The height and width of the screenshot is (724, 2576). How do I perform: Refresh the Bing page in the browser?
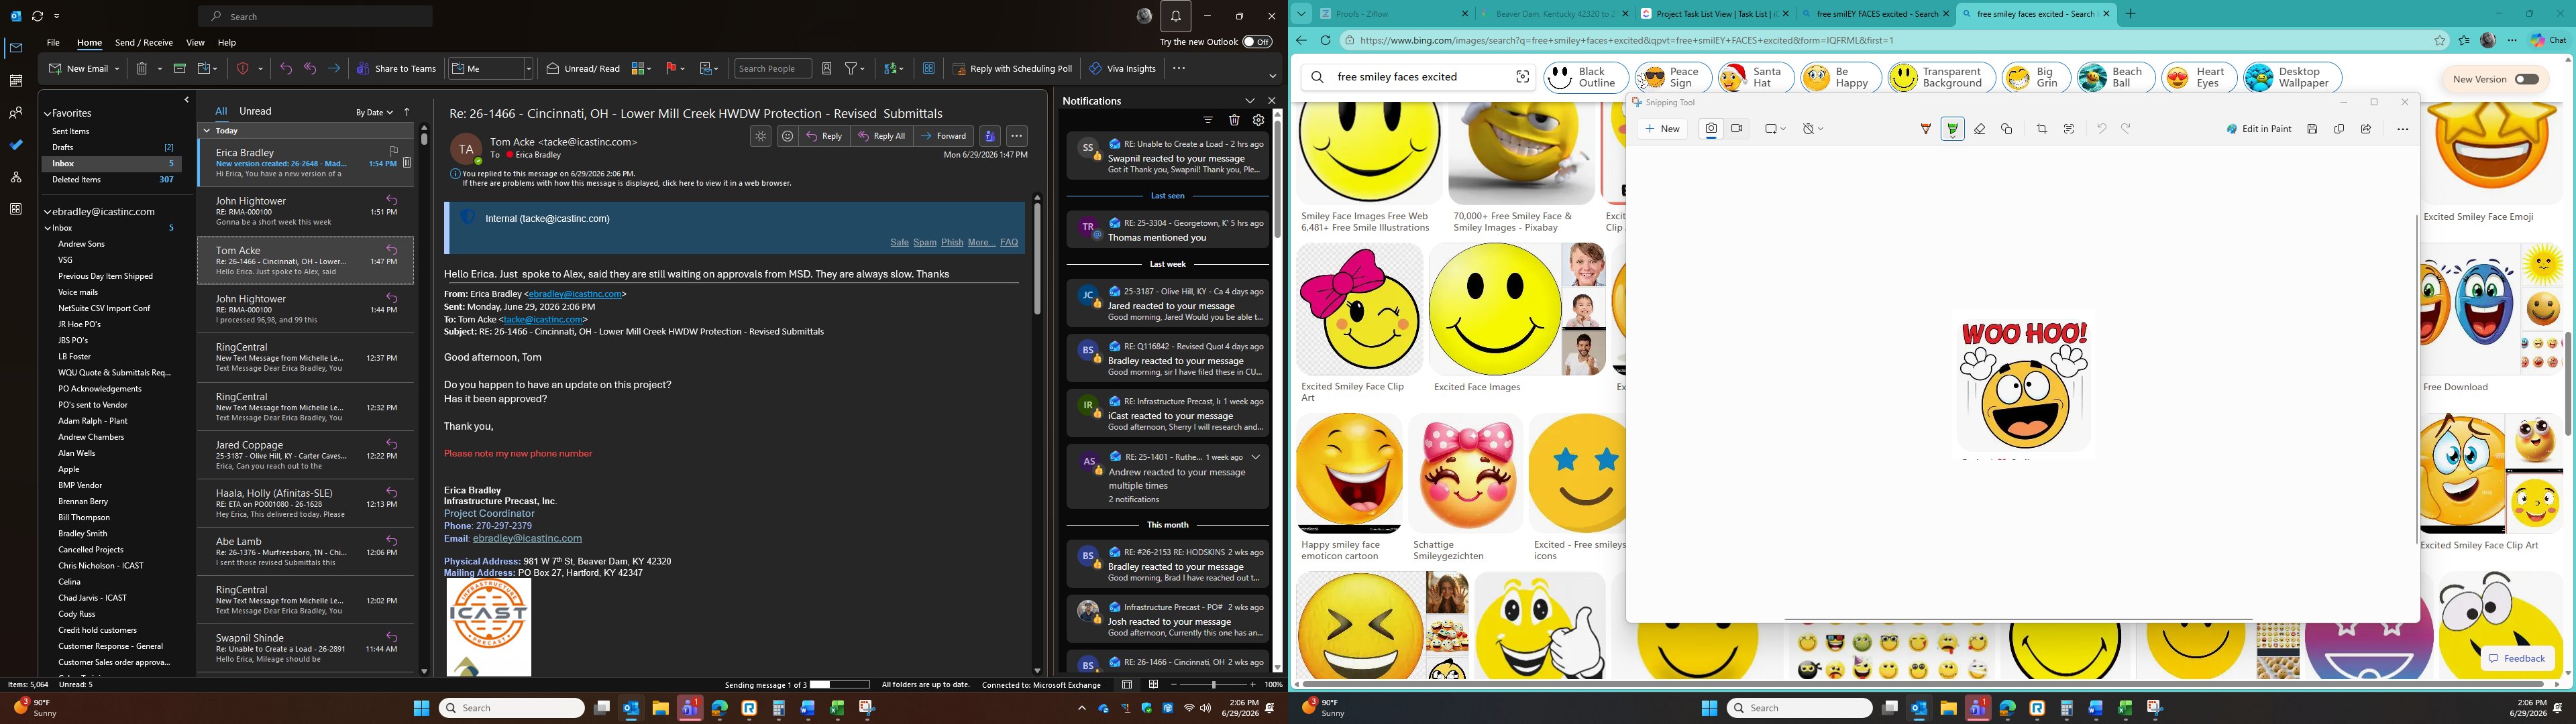1325,41
